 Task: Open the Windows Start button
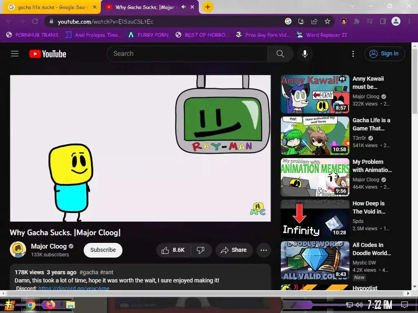pos(9,305)
